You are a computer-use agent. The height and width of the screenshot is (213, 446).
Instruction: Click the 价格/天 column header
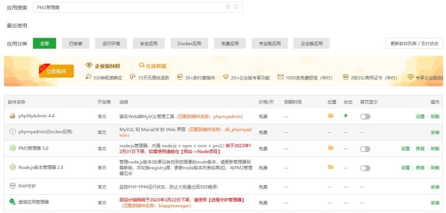[x=266, y=102]
